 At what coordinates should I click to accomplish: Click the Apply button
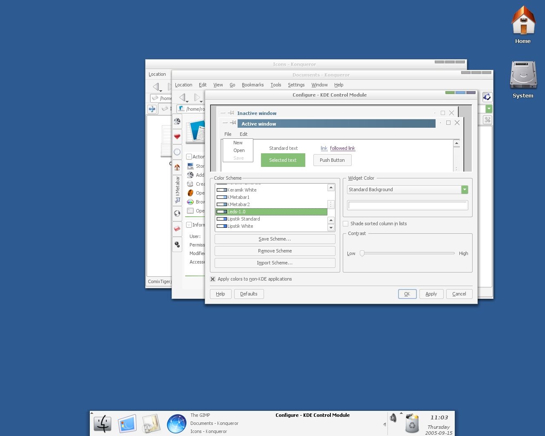431,294
